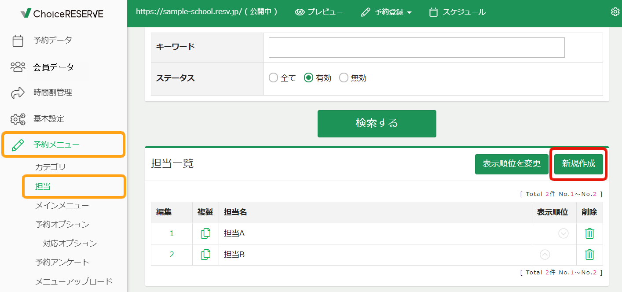The image size is (622, 292).
Task: Click the 新規作成 button
Action: [578, 164]
